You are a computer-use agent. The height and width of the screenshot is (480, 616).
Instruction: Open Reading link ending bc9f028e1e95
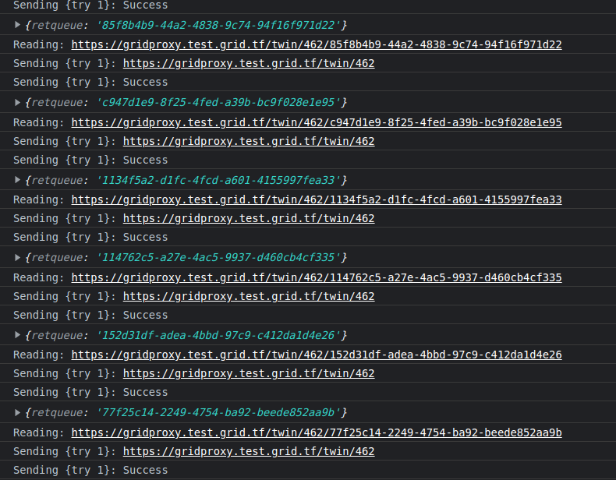point(317,122)
